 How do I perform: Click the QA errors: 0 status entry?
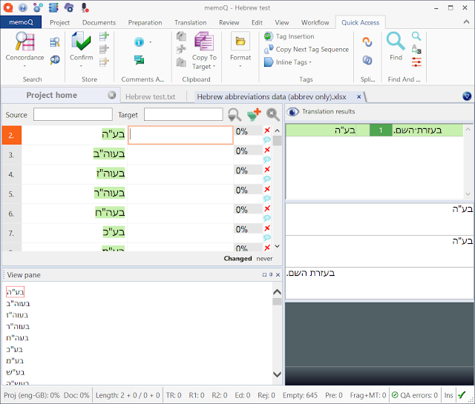415,395
